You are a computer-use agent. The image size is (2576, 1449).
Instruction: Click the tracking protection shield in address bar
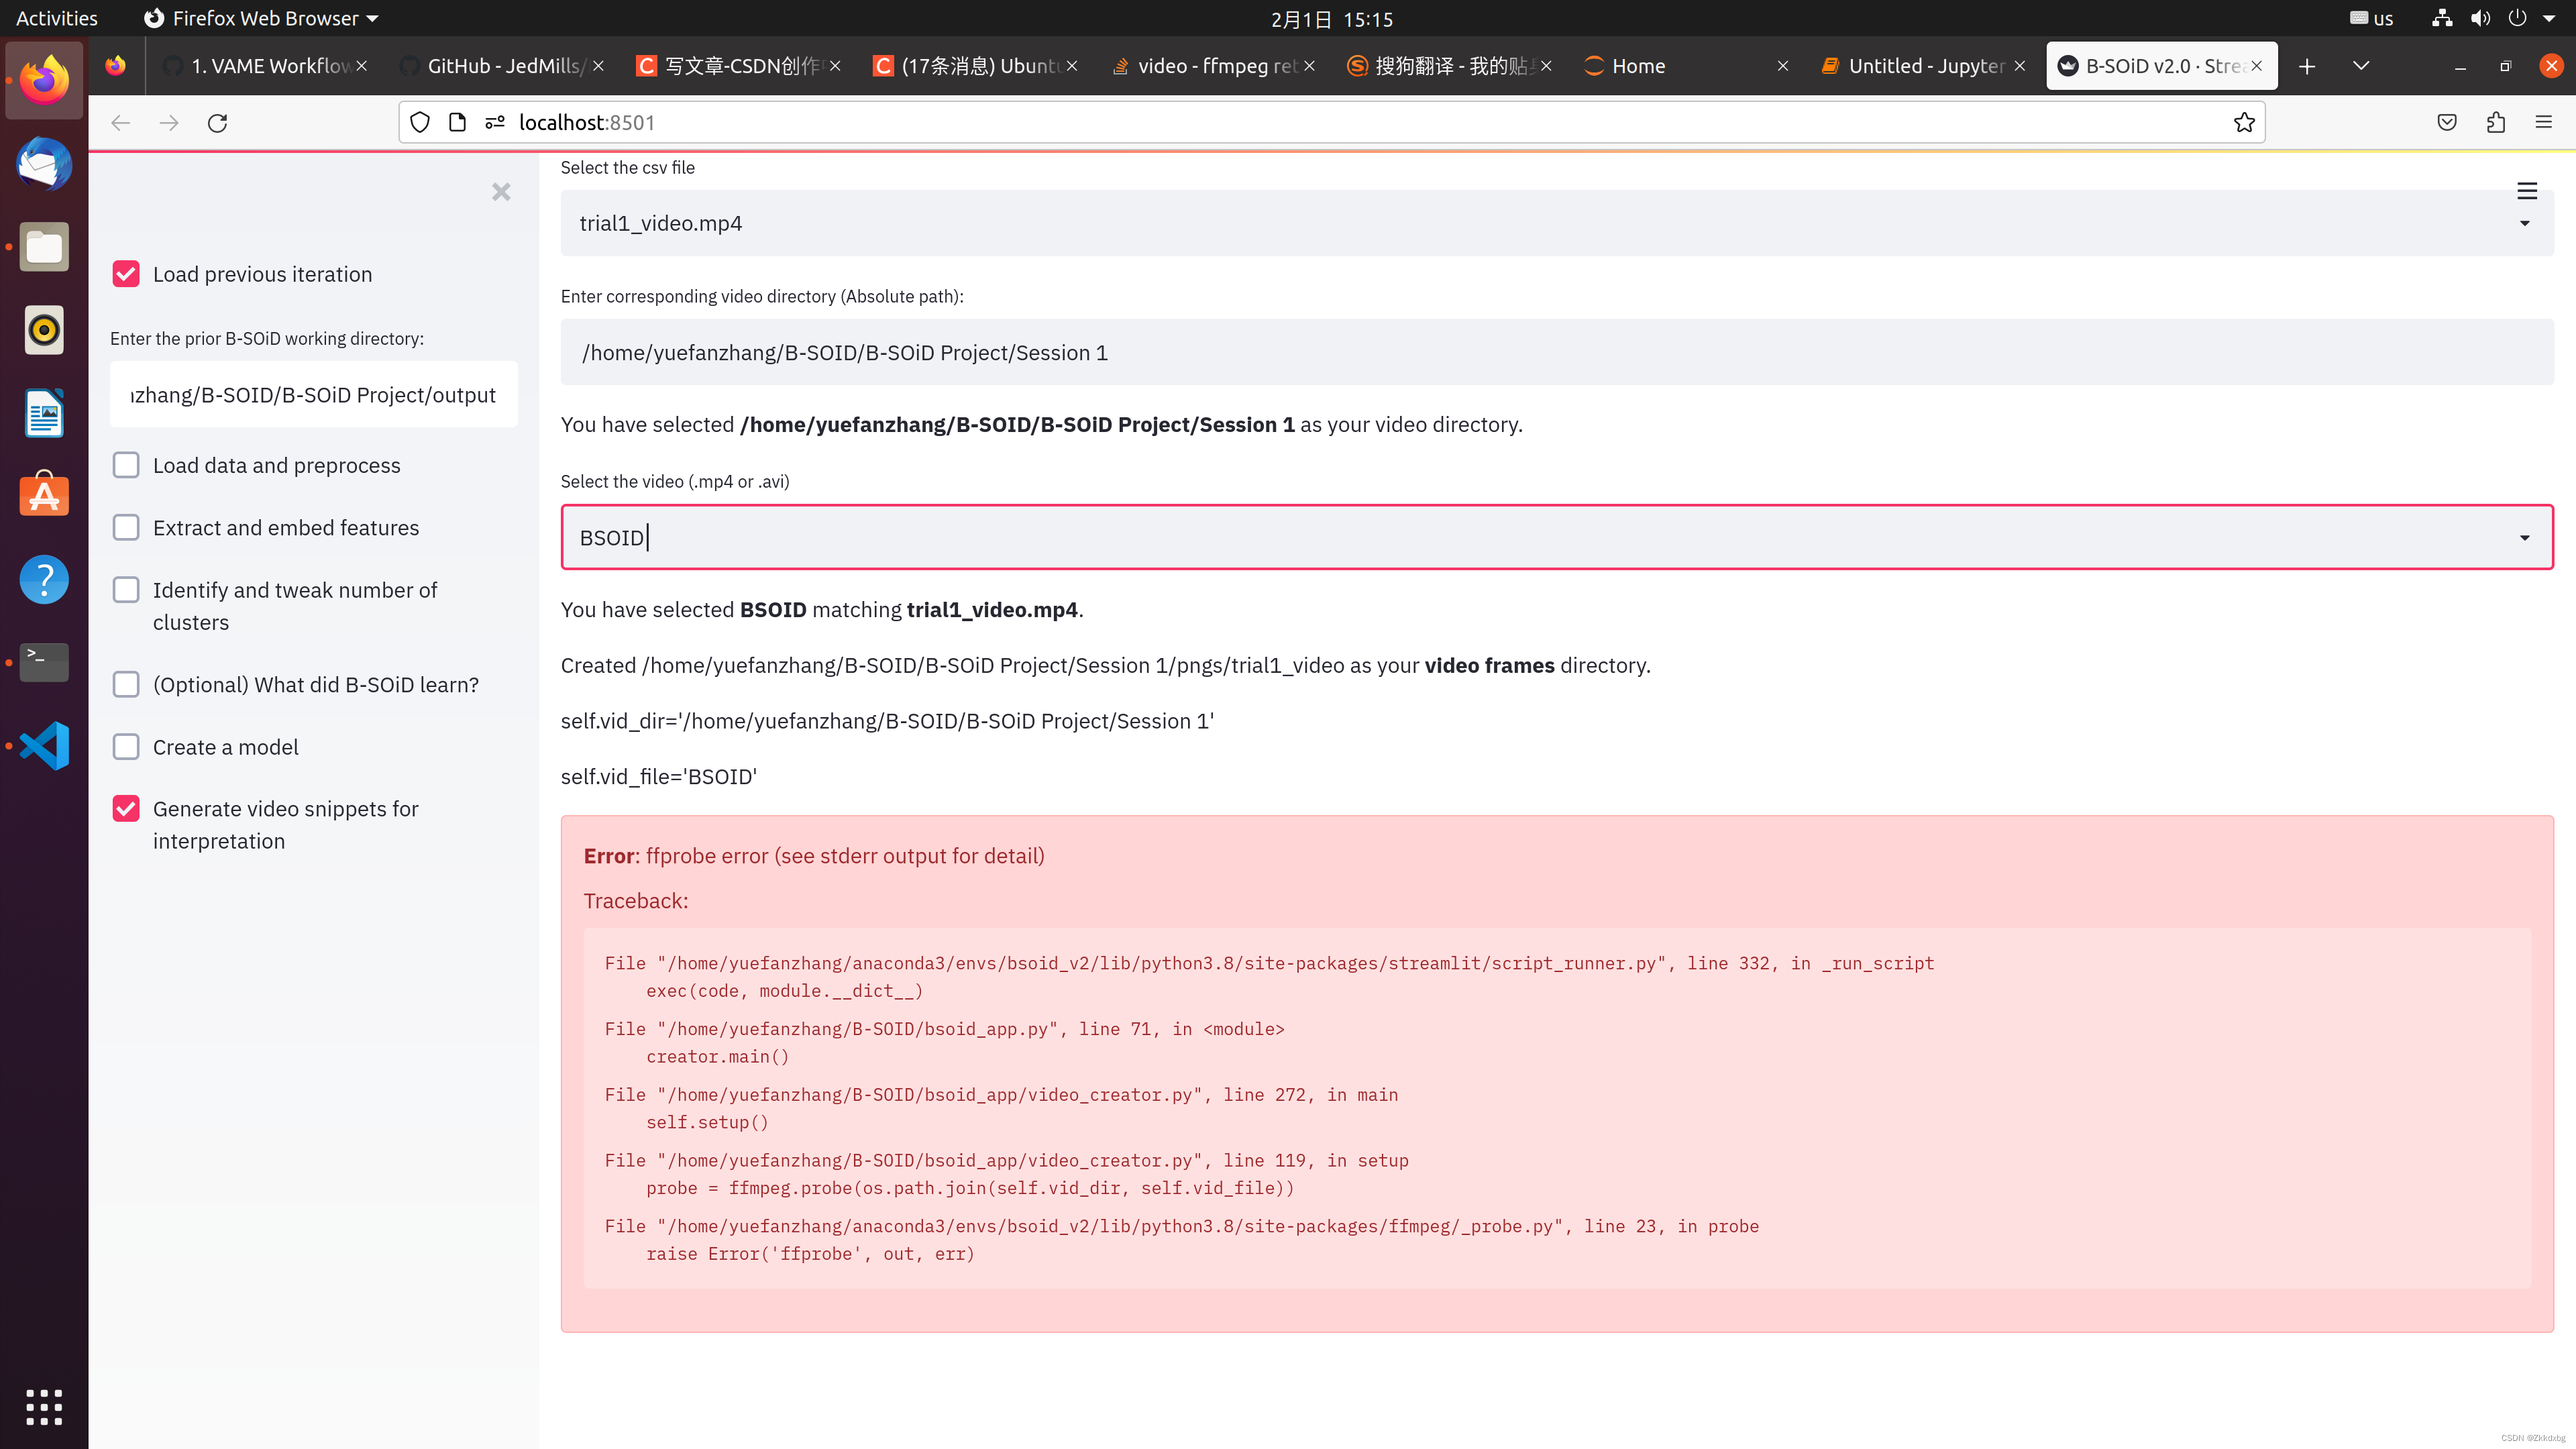[419, 122]
